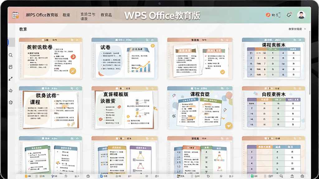Click the diagonal expand arrows sidebar icon
This screenshot has height=179, width=319.
11,79
